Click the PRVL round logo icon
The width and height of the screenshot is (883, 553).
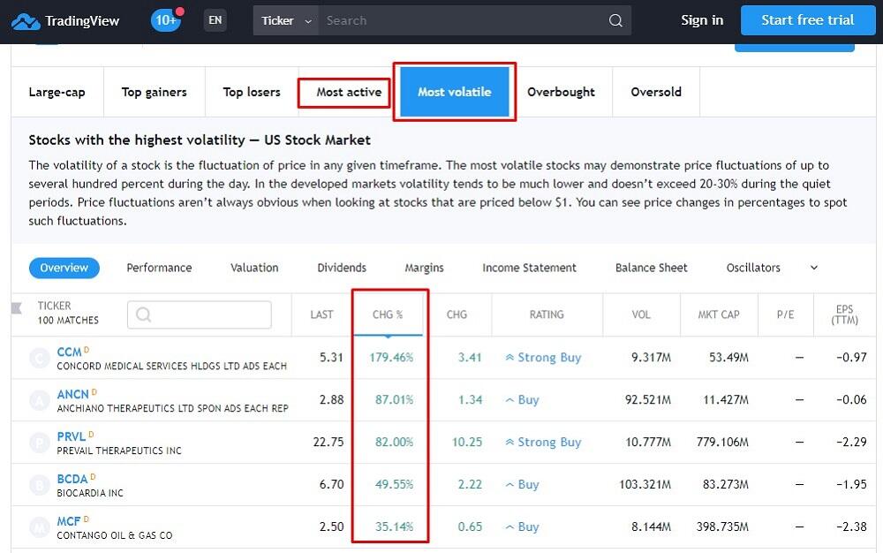pyautogui.click(x=40, y=443)
